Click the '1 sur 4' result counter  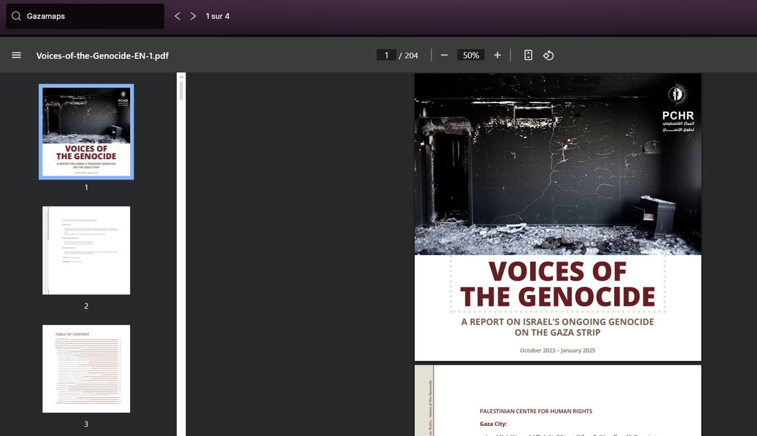click(218, 16)
